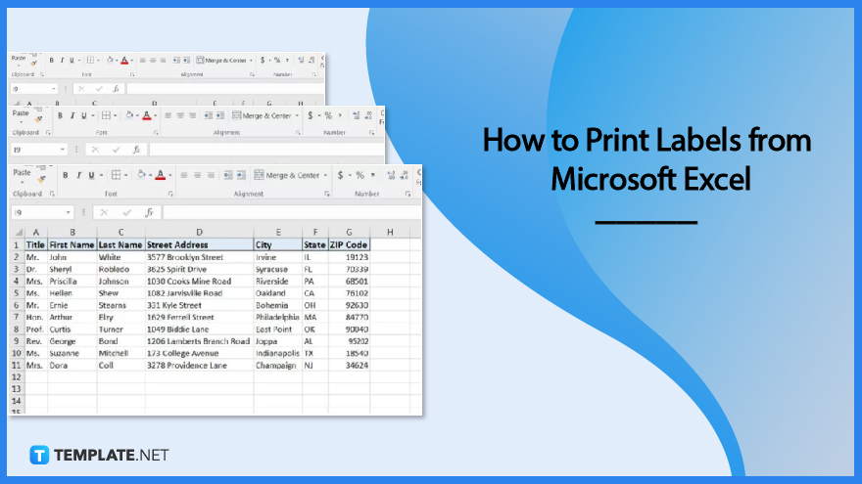Toggle Underline in the front Excel window
The image size is (862, 484).
pos(91,175)
